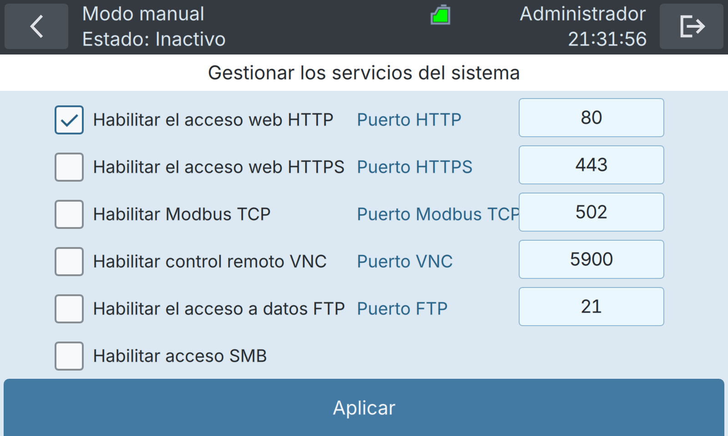Disable the HTTP web access checkbox
The image size is (728, 436).
pos(69,120)
